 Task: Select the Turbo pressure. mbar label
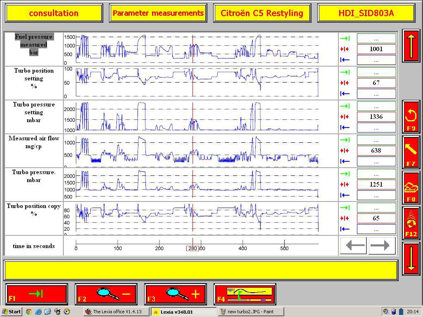(34, 176)
